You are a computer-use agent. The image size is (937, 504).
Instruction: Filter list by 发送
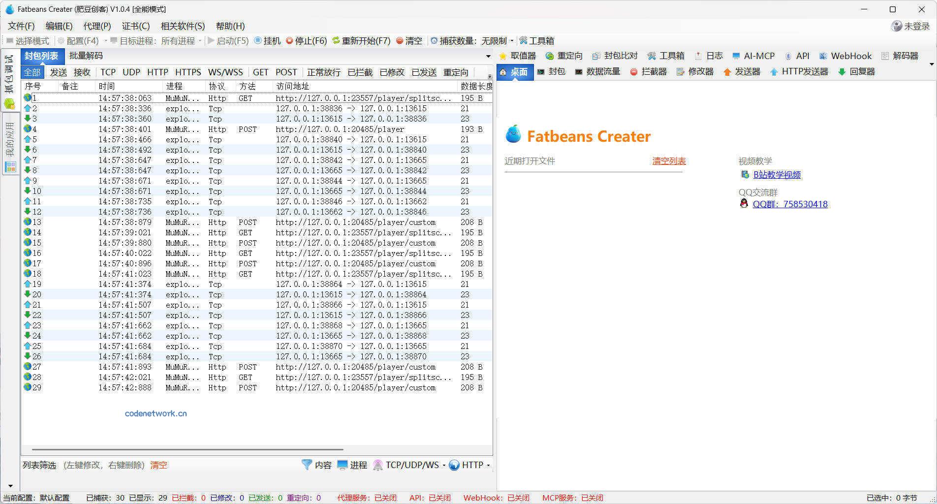(59, 72)
